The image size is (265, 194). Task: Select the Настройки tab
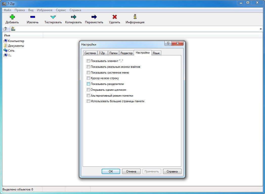143,53
